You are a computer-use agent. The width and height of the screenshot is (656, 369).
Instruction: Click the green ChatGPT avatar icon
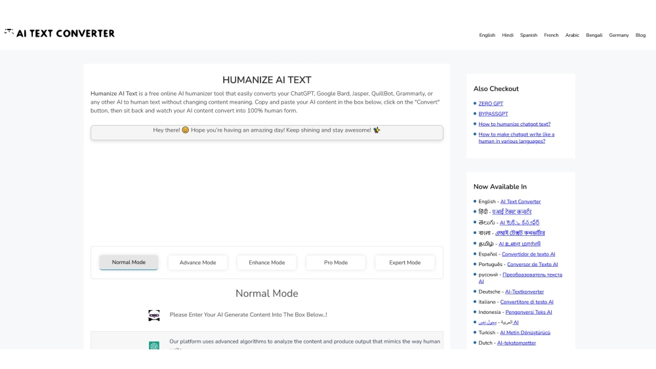(154, 345)
